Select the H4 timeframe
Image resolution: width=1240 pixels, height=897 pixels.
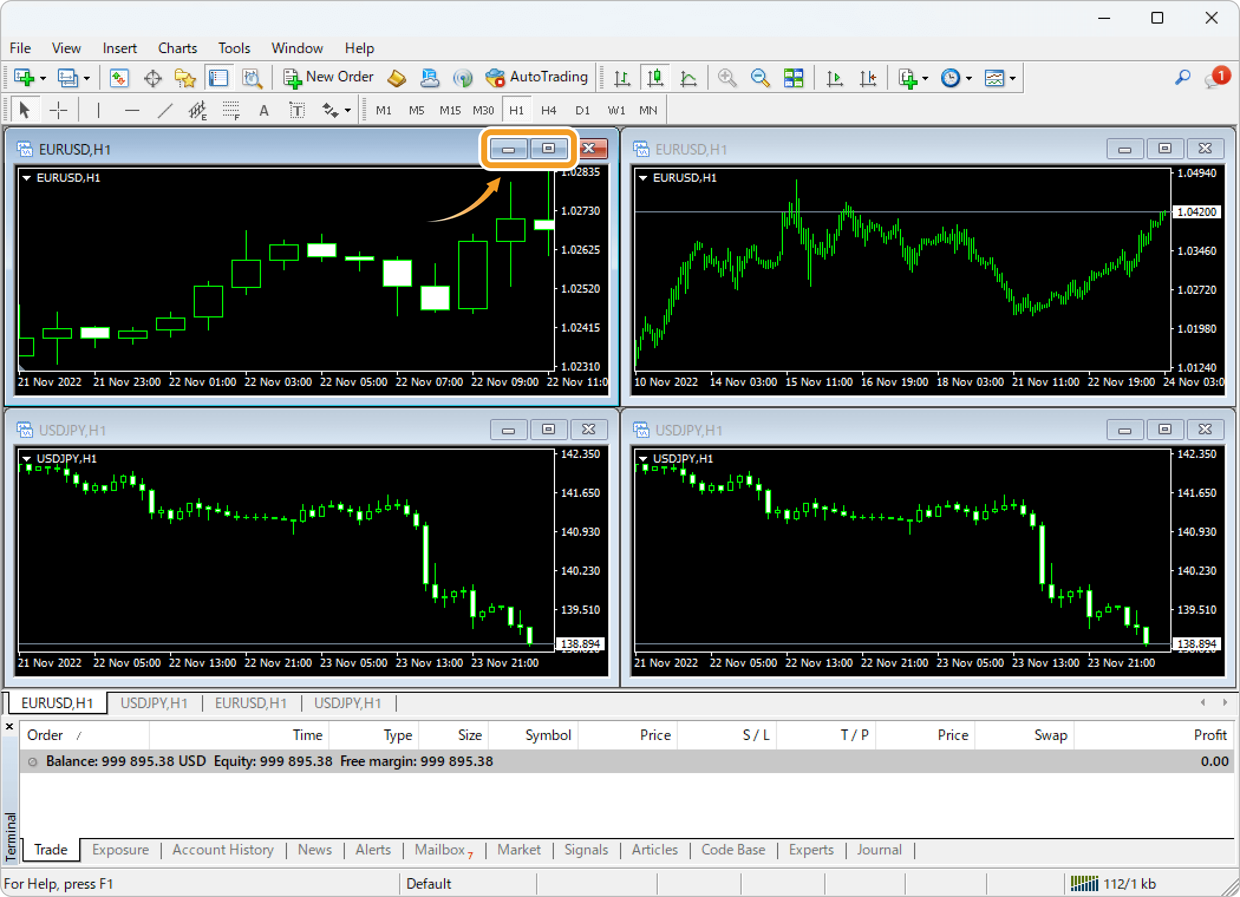coord(549,110)
